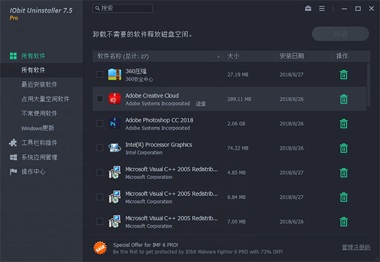Viewport: 380px width, 262px height.
Task: Click the 289.11 MB size value
Action: [x=239, y=99]
